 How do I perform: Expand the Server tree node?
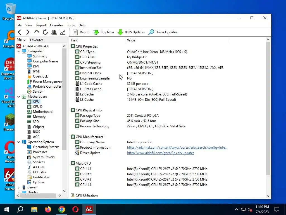point(19,187)
